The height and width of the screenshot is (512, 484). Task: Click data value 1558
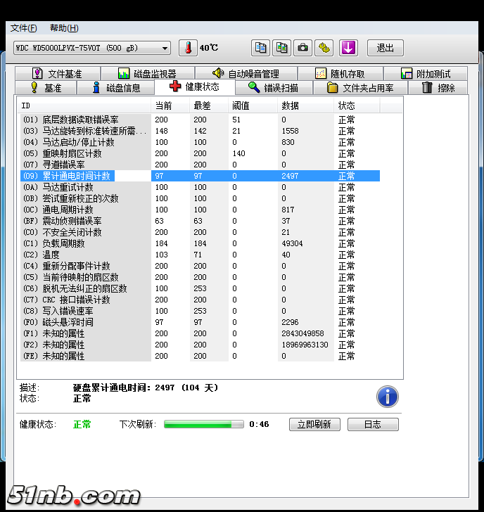click(x=290, y=131)
